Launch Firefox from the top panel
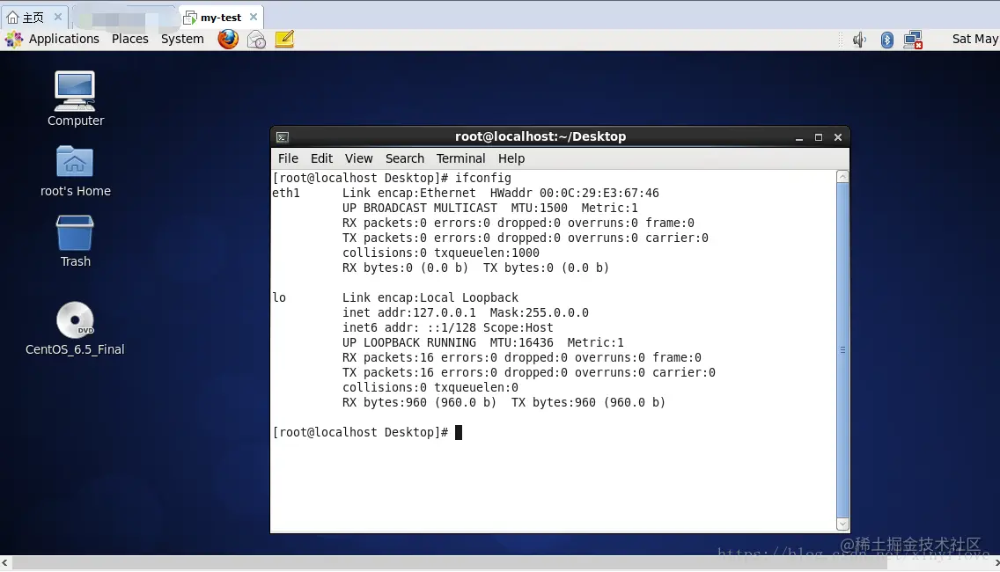 click(228, 39)
